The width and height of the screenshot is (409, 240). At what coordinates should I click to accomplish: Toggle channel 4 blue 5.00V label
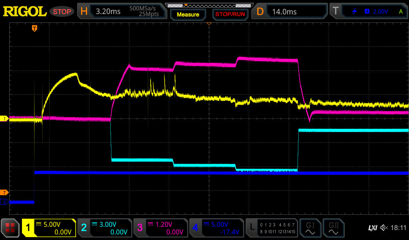coord(216,228)
